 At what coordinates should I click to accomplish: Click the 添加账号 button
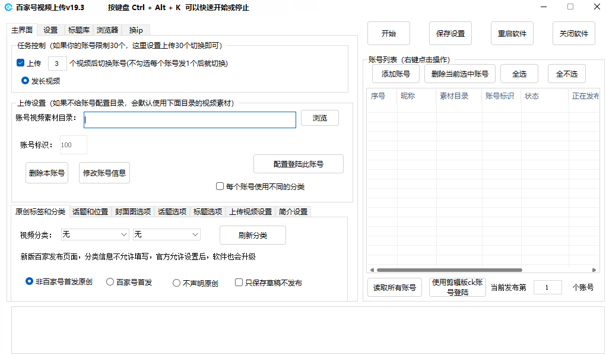click(x=396, y=74)
